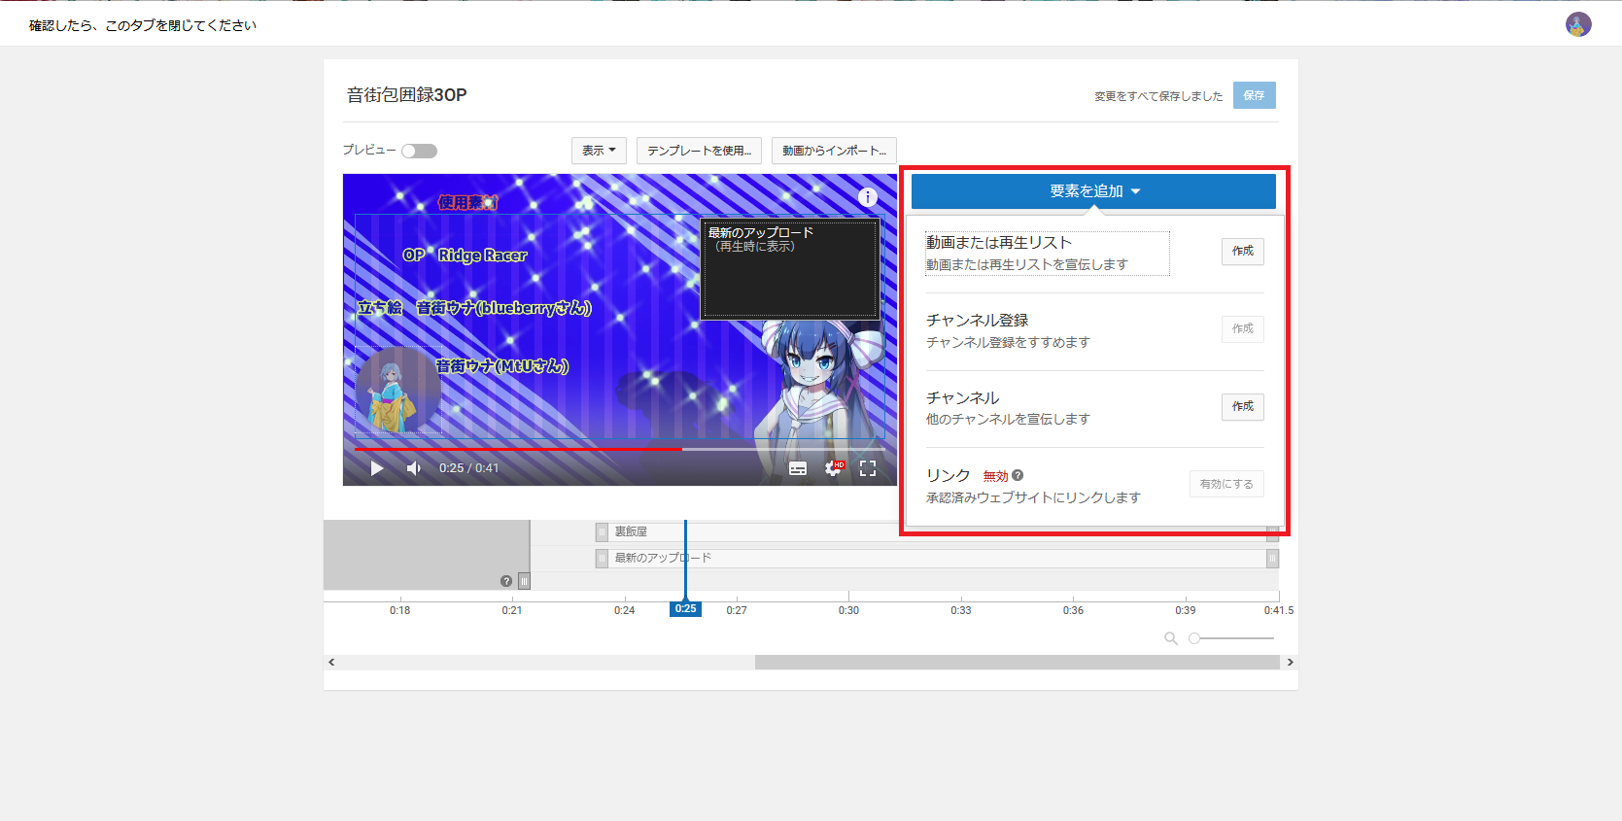Screen dimensions: 1622x821
Task: Toggle the プレビュー switch
Action: [420, 151]
